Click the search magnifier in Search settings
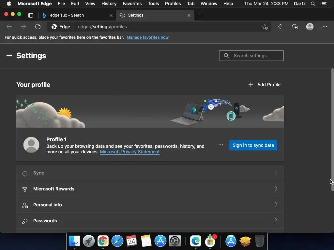 click(x=226, y=56)
